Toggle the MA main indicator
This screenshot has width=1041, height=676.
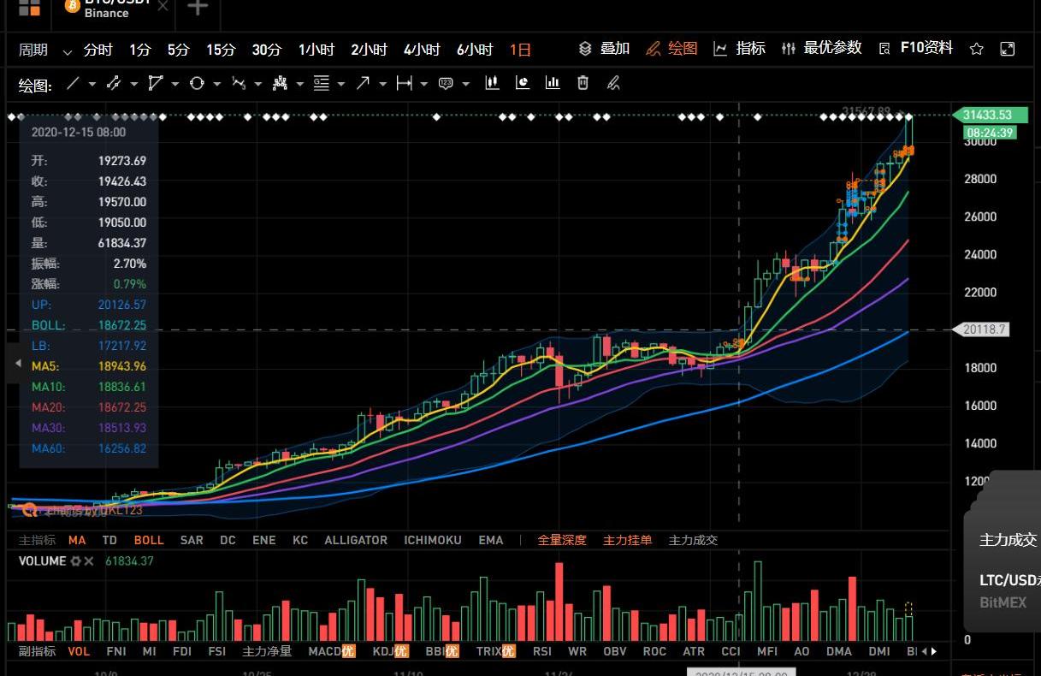[x=77, y=540]
